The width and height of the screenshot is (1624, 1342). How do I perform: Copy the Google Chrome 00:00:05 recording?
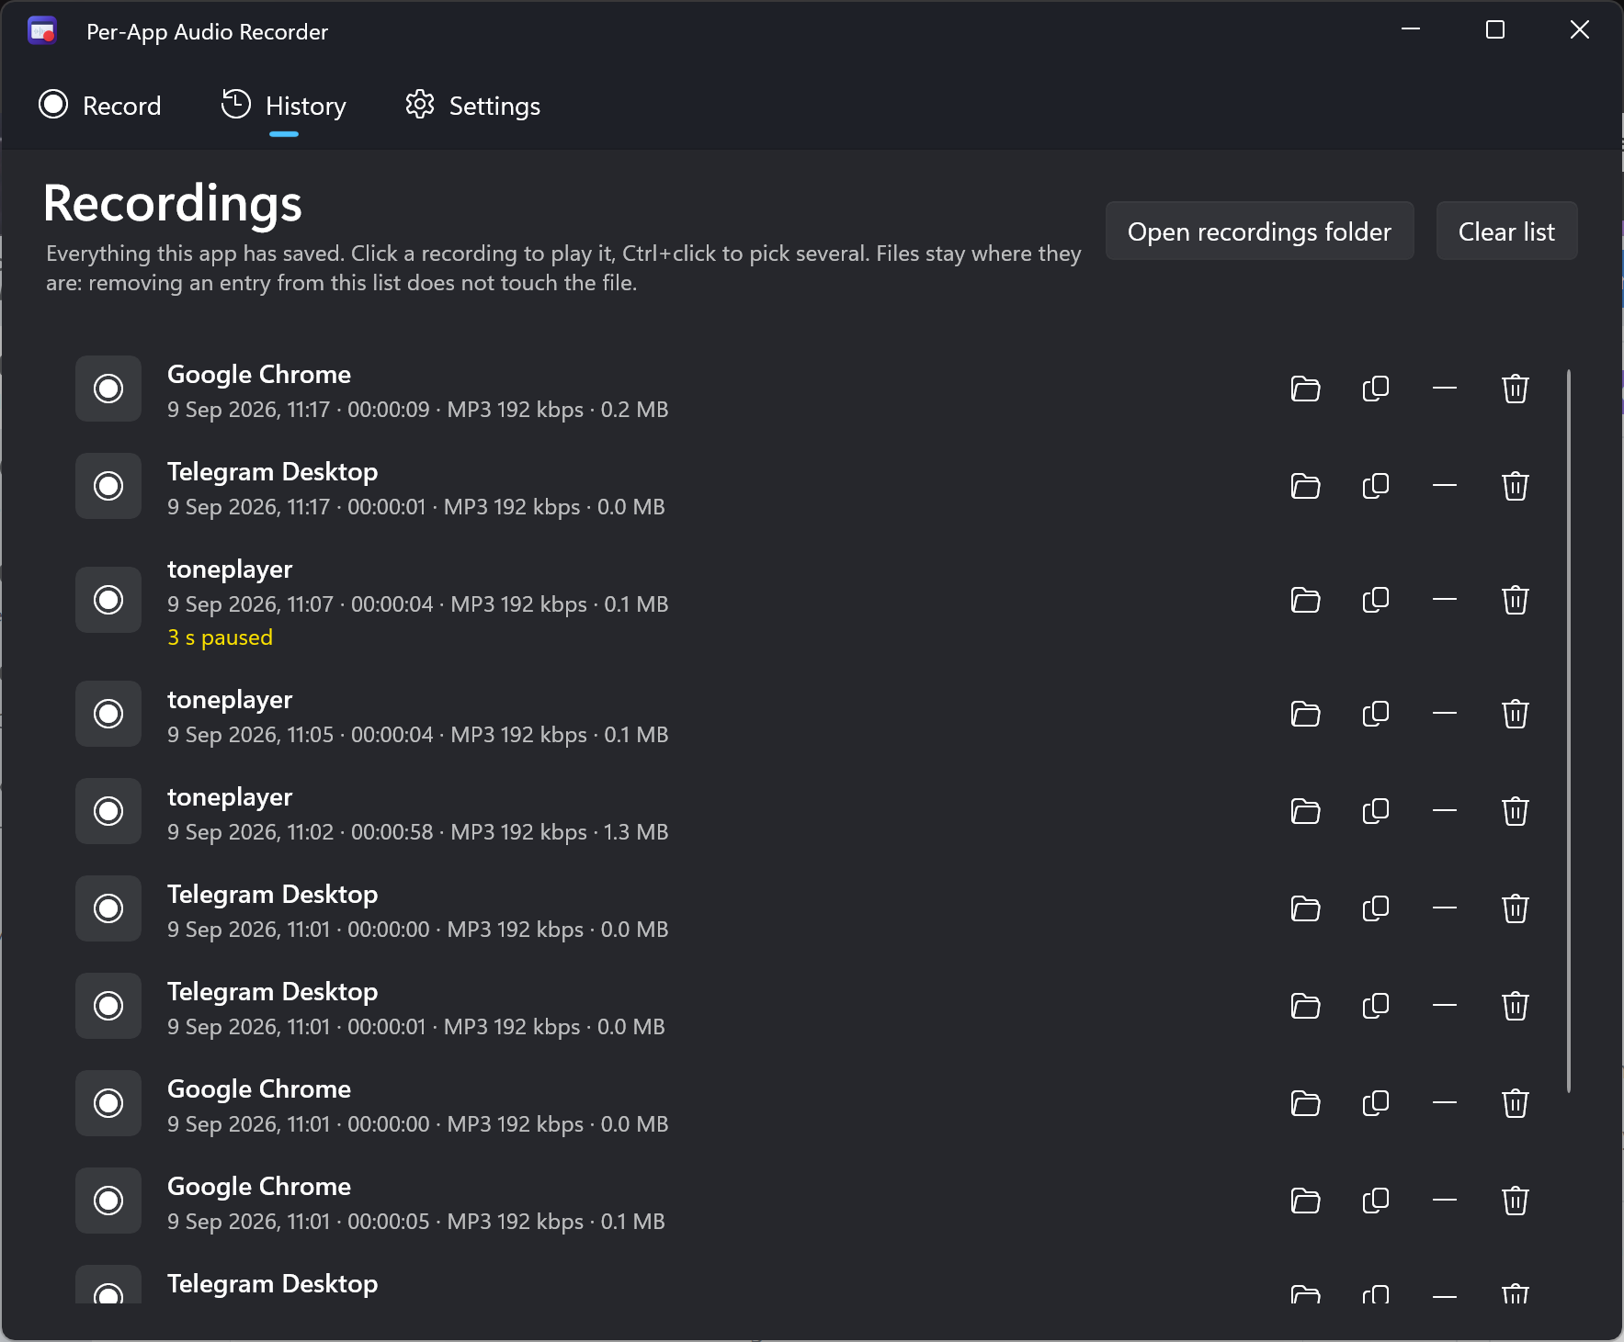1375,1201
